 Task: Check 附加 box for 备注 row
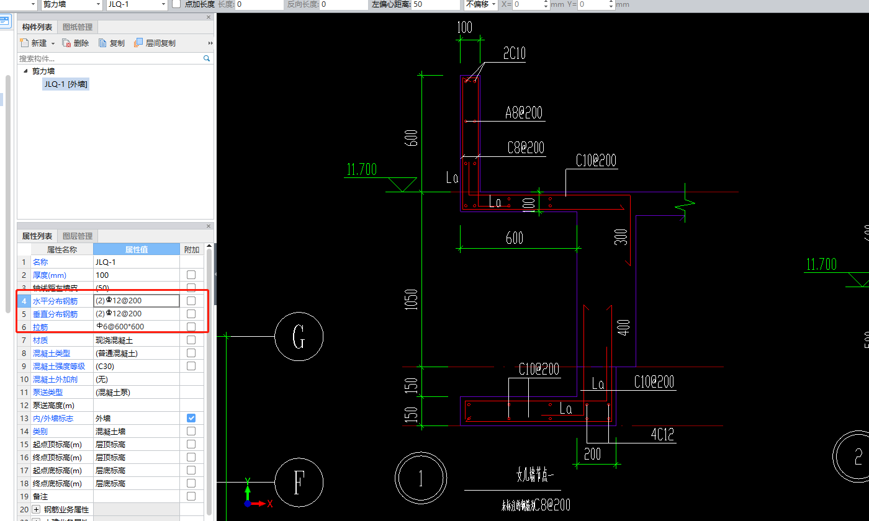(191, 496)
